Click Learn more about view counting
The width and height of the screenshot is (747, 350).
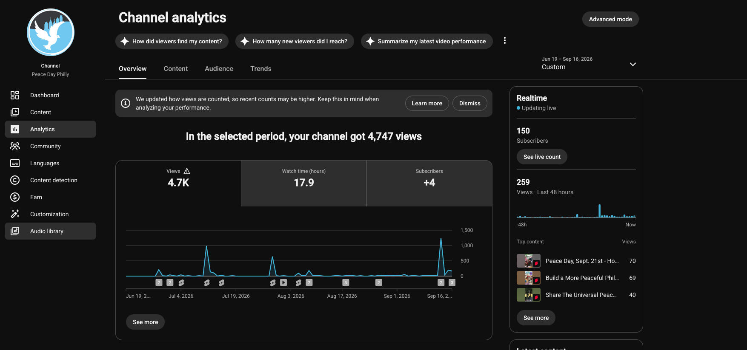point(427,103)
